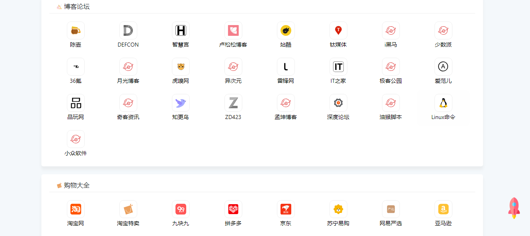Open the 虎嗅网 tiger icon
530x236 pixels.
coord(181,67)
